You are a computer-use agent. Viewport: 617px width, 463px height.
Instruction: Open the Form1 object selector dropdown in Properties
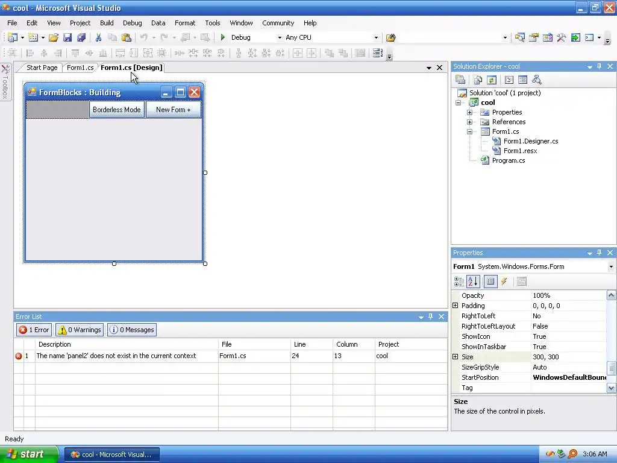click(x=611, y=267)
